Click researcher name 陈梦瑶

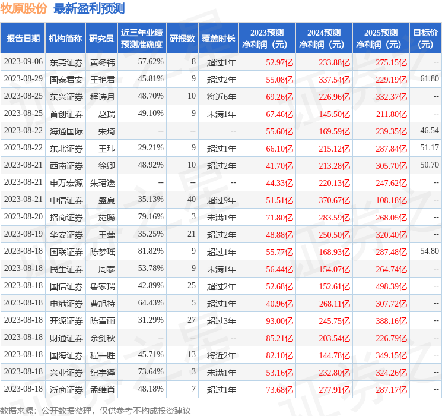[x=102, y=252]
